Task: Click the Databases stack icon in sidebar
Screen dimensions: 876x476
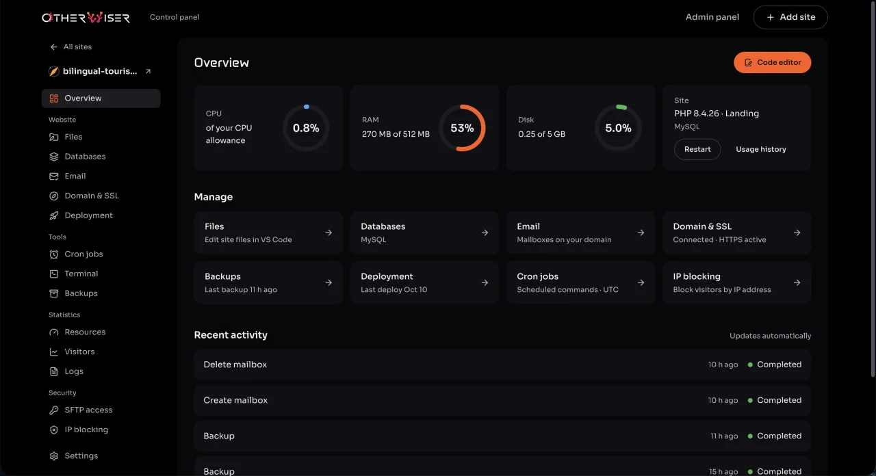Action: (x=54, y=157)
